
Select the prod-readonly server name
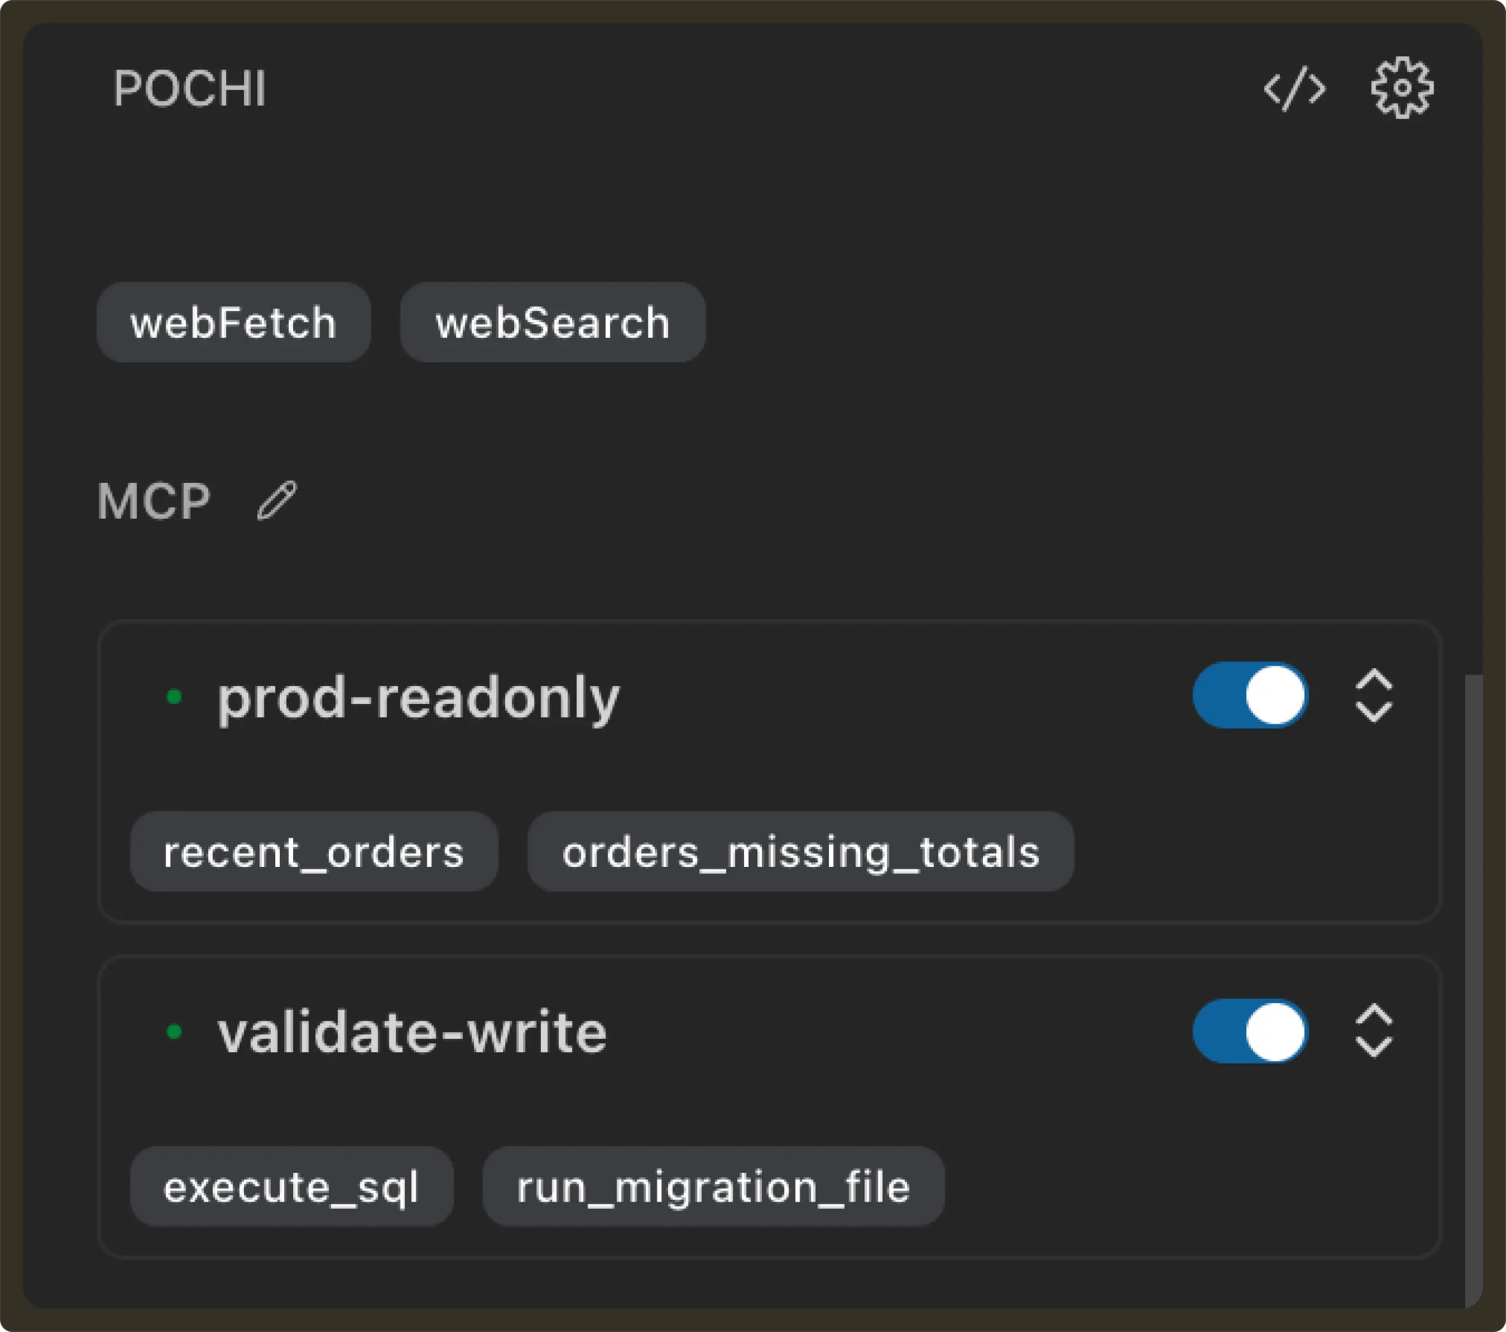click(418, 696)
